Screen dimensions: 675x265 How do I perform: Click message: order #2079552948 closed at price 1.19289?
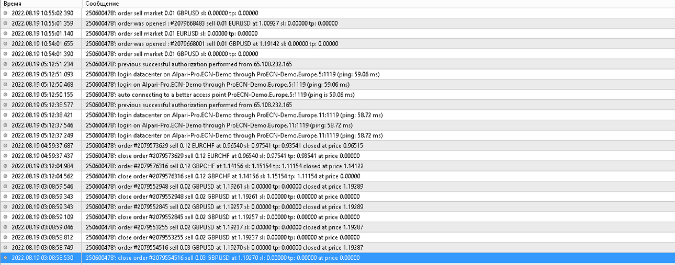pos(223,187)
